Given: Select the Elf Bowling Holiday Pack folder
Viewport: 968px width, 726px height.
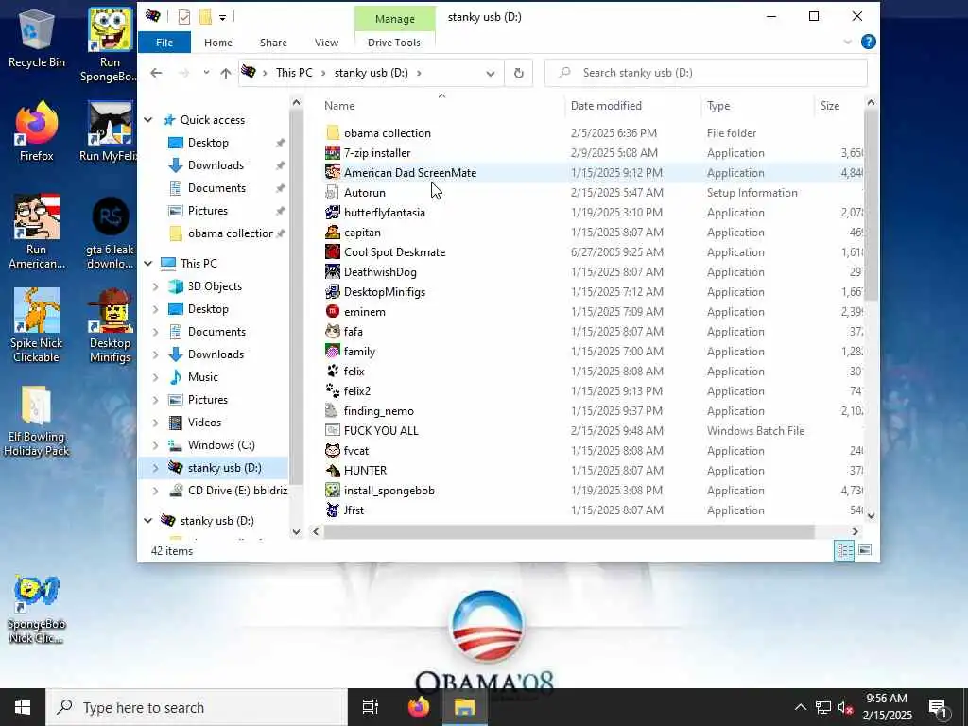Looking at the screenshot, I should coord(37,420).
